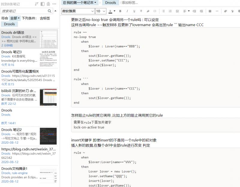
Task: Click the Drools tag on the note
Action: pos(110,3)
